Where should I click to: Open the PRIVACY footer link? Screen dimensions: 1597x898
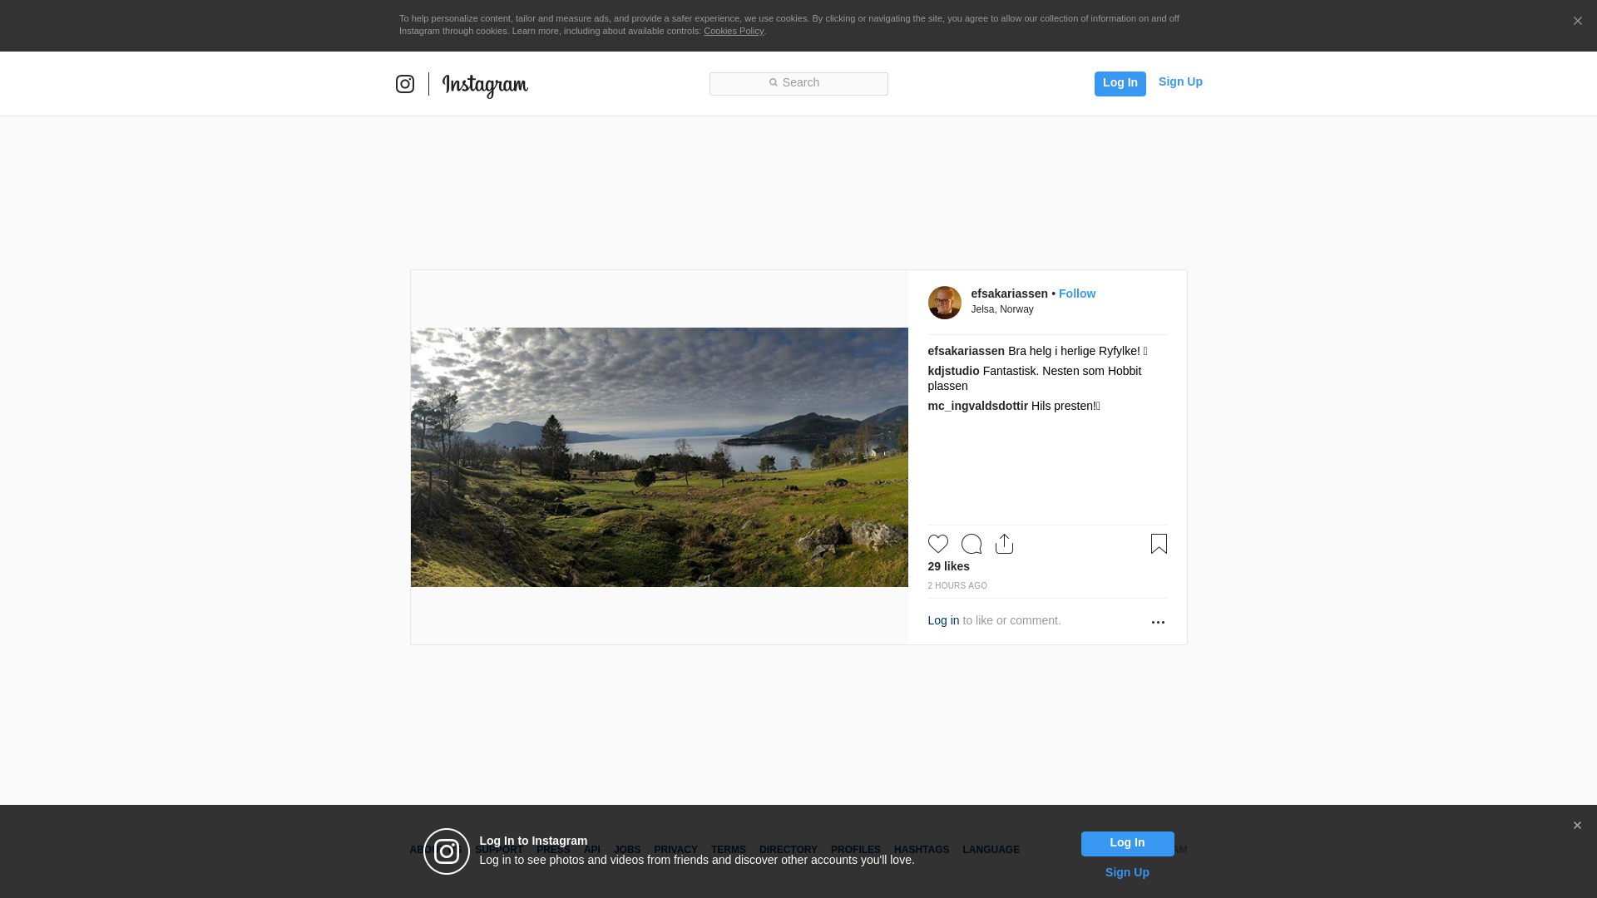pyautogui.click(x=675, y=850)
